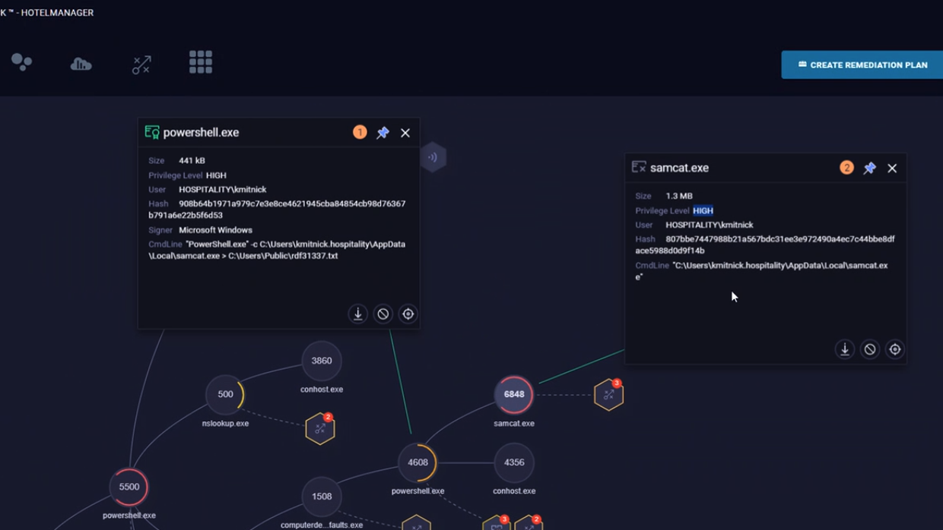Click samcat.exe file type icon in card header

pyautogui.click(x=639, y=167)
